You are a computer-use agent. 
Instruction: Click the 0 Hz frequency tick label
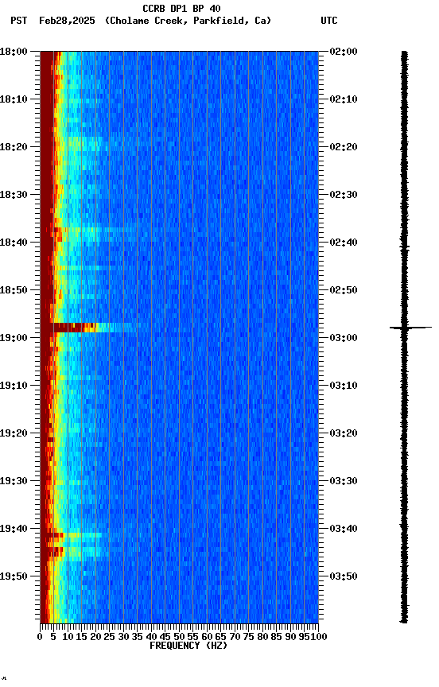point(40,637)
